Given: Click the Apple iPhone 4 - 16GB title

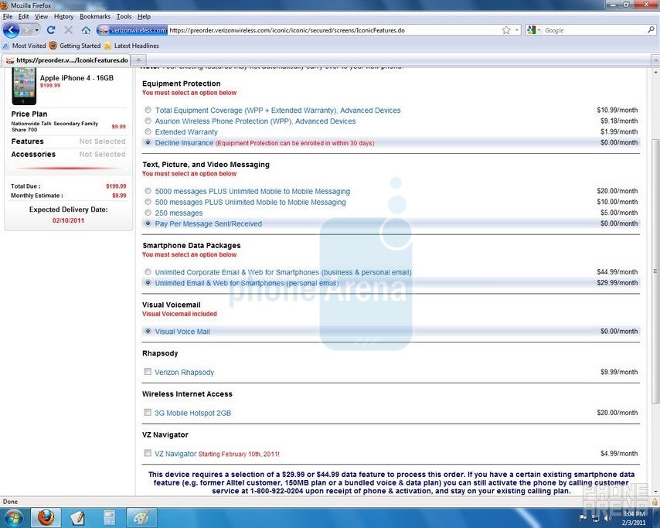Looking at the screenshot, I should click(x=77, y=78).
